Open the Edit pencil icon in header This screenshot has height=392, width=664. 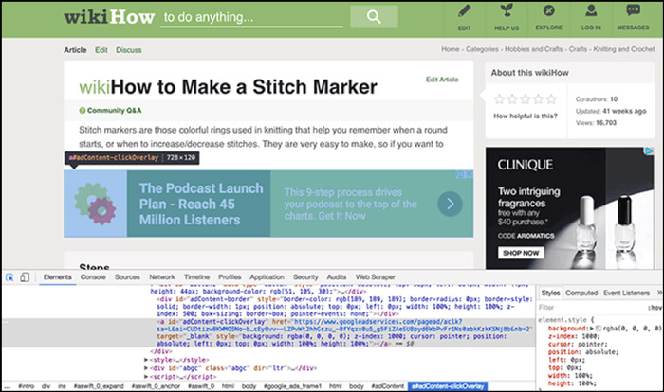click(465, 11)
